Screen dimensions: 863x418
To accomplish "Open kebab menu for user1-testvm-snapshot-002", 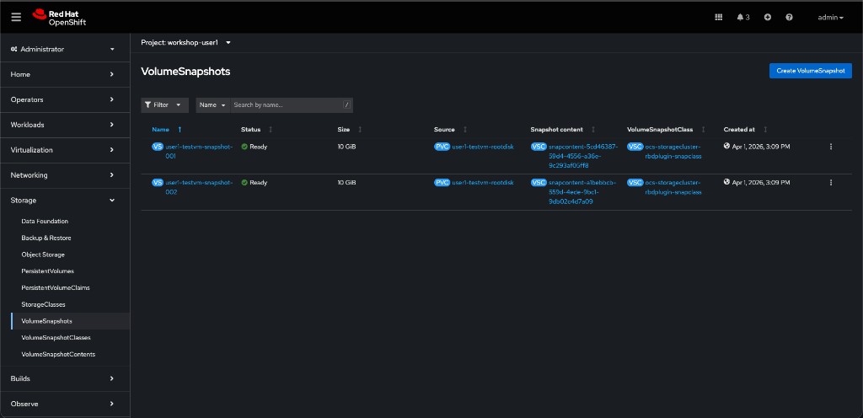I will coord(830,183).
